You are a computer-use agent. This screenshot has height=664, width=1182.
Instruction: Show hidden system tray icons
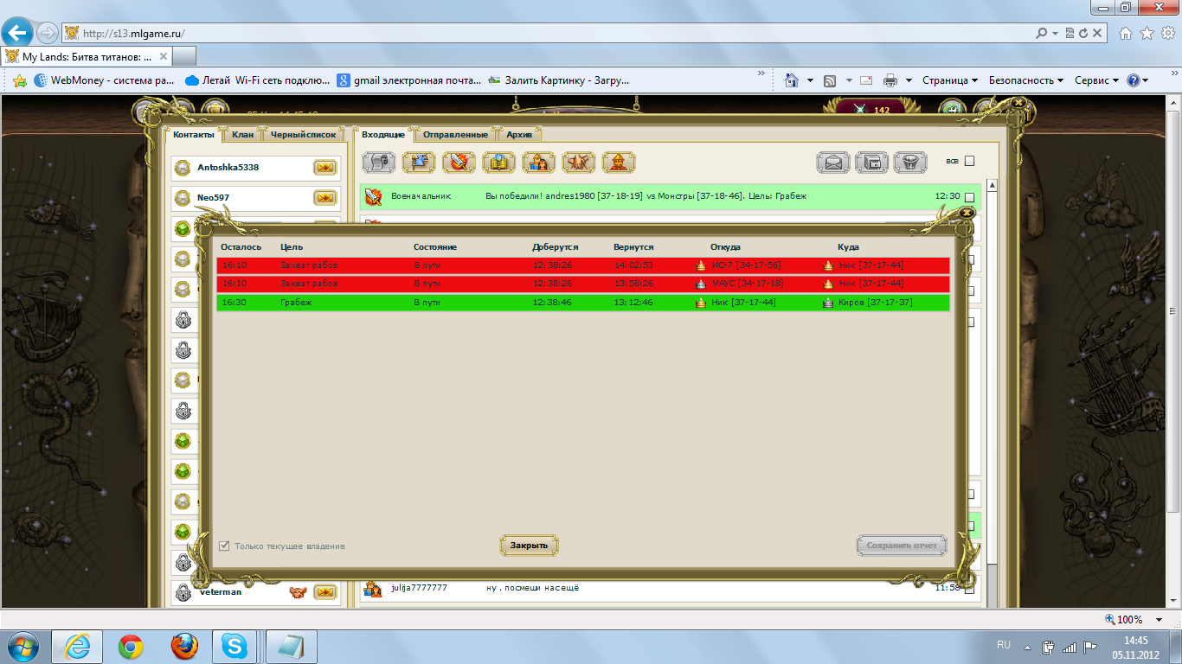point(1027,646)
